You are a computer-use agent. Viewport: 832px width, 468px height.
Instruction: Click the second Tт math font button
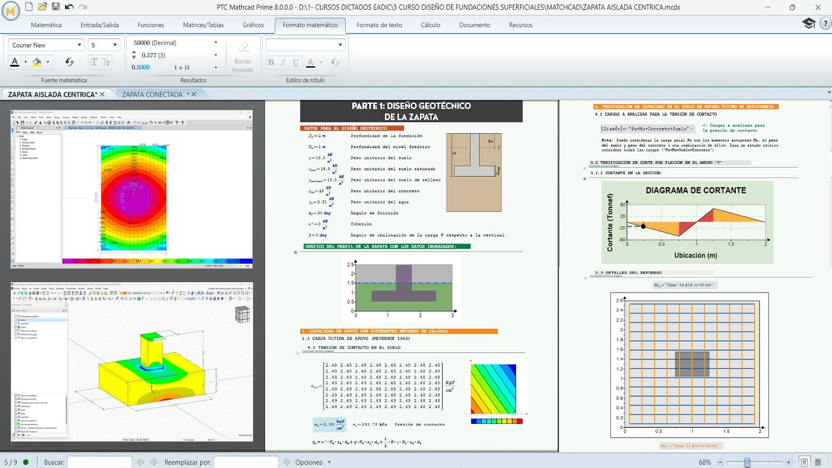(105, 62)
